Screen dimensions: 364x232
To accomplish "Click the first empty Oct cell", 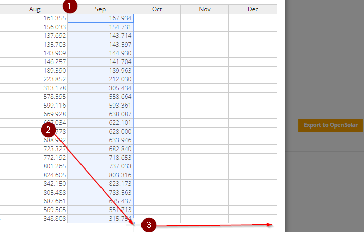I will tap(157, 18).
